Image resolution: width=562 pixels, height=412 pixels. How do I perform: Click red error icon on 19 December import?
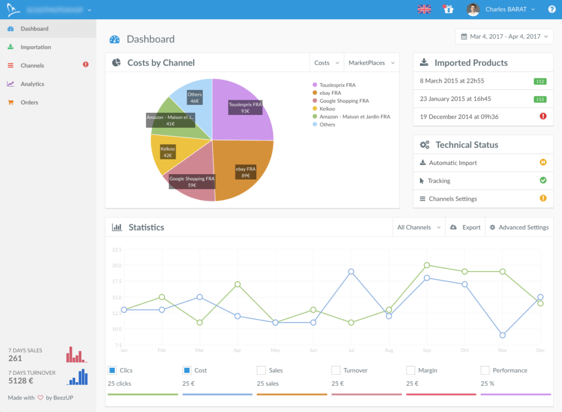(x=543, y=116)
